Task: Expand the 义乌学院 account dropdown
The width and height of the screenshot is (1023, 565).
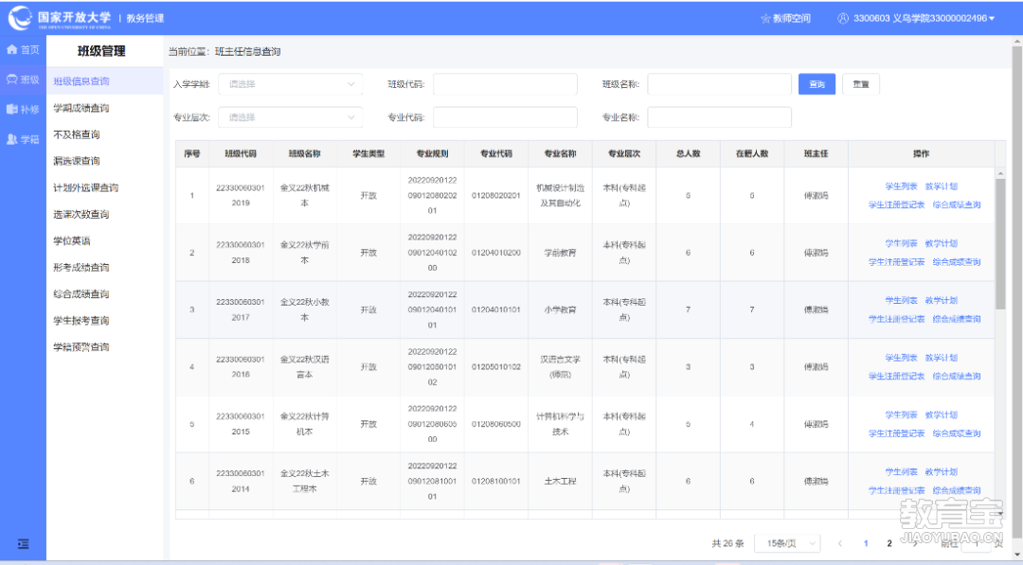Action: (992, 18)
